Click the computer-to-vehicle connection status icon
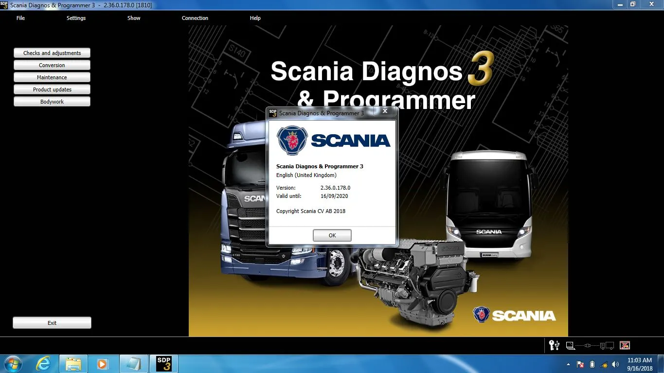 pos(590,346)
